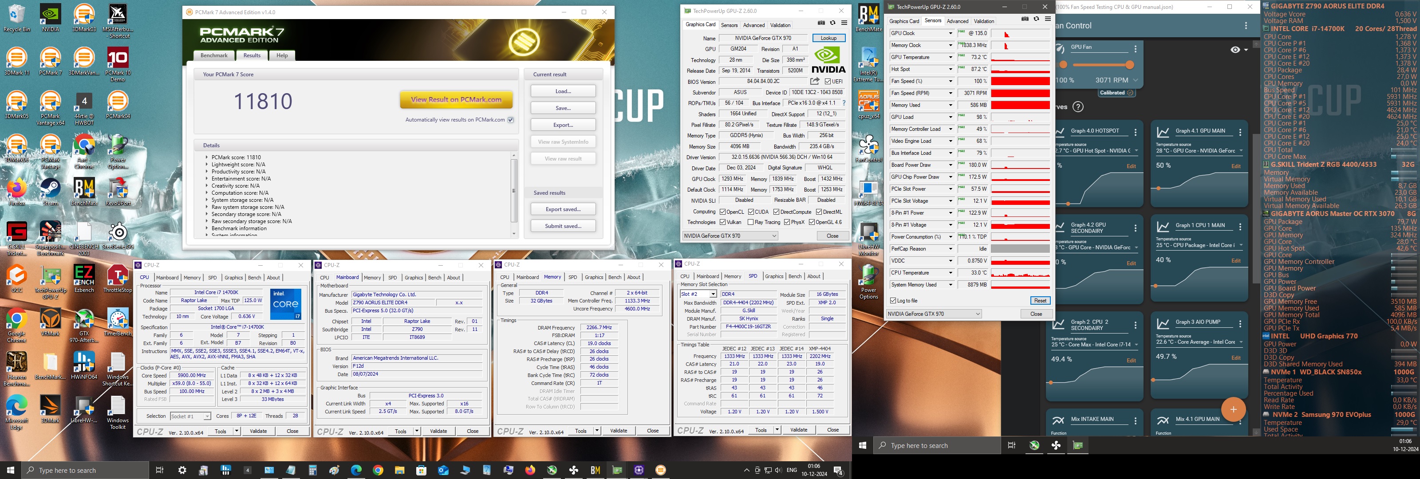
Task: Toggle the DirectCompute checkbox in GPU-Z
Action: [x=776, y=212]
